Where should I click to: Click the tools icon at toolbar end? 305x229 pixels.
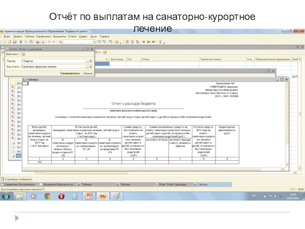(161, 42)
